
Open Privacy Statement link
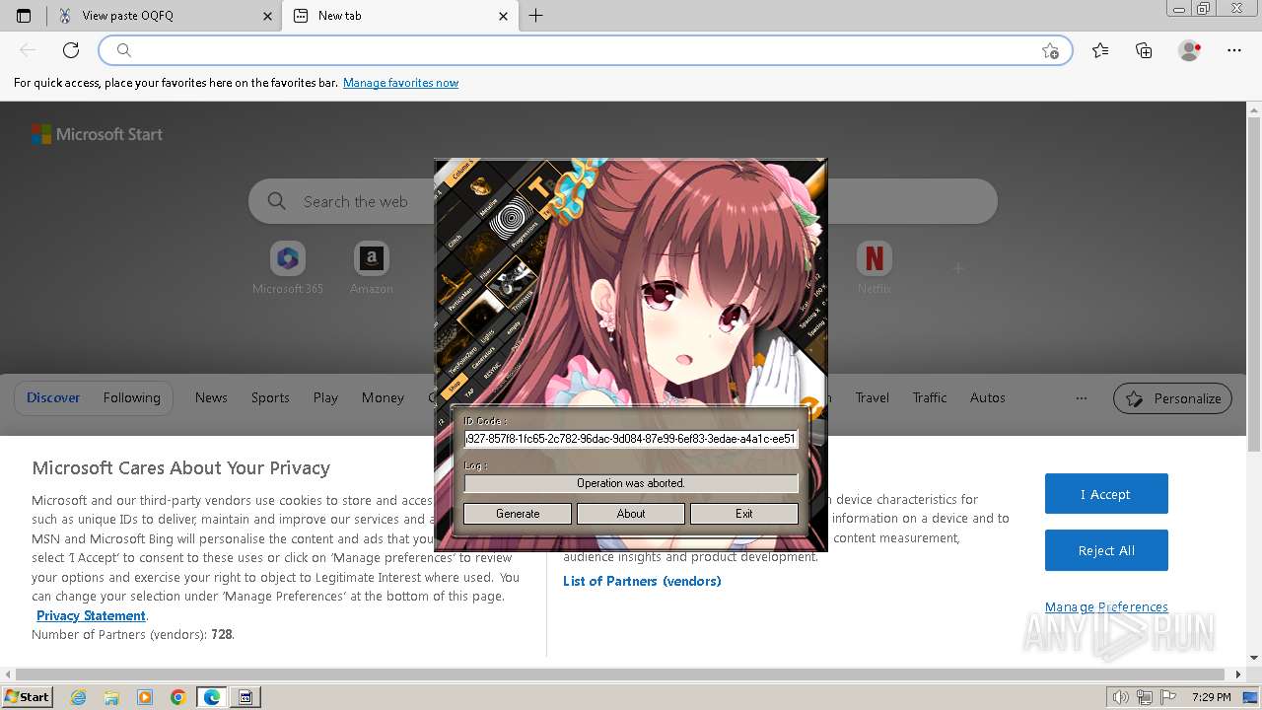pos(91,615)
